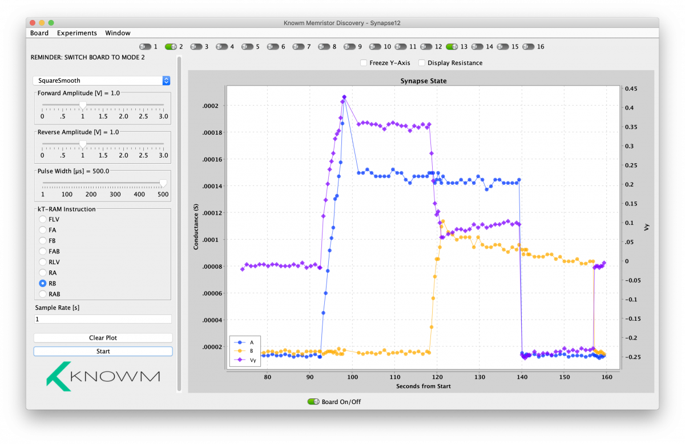The image size is (685, 444).
Task: Click series B in the chart legend
Action: click(244, 351)
